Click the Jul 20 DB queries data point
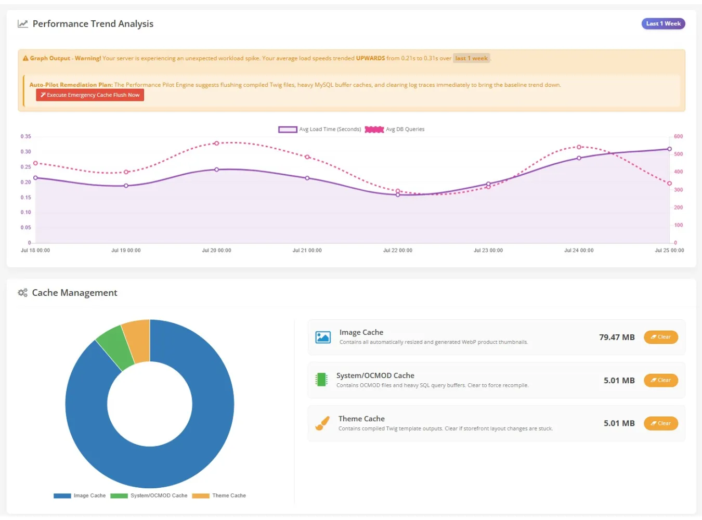 (x=217, y=143)
